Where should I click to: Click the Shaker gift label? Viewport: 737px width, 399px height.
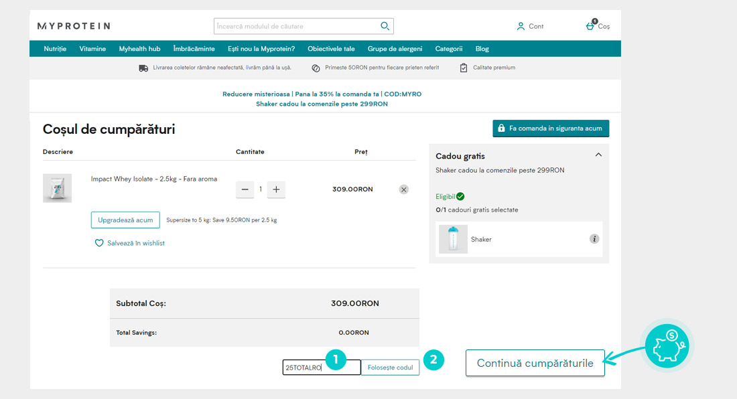(x=481, y=240)
